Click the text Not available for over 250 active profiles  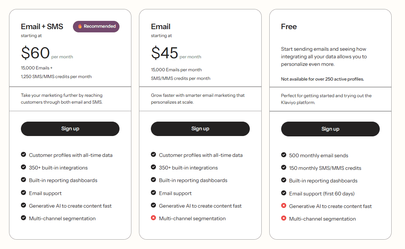(x=322, y=79)
